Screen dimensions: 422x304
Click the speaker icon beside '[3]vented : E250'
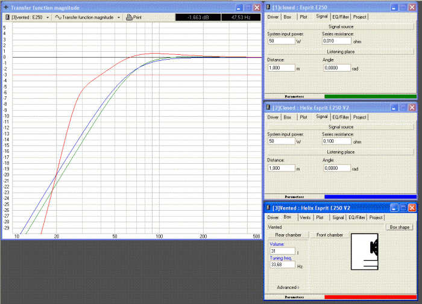click(7, 17)
